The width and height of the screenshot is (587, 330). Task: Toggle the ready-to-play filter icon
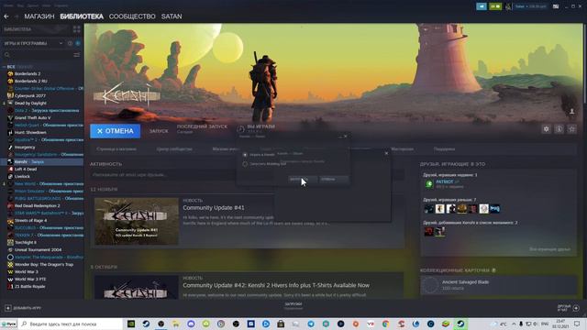pyautogui.click(x=78, y=43)
